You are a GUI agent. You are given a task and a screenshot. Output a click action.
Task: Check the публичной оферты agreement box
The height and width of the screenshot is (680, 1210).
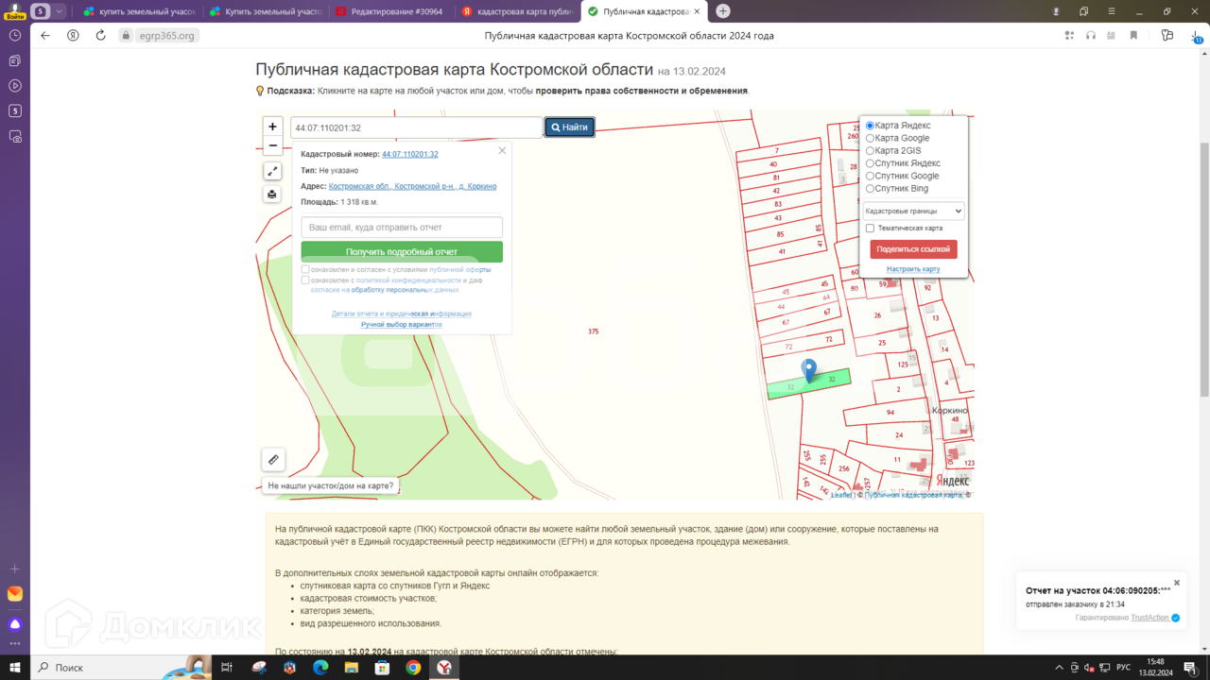pyautogui.click(x=305, y=270)
